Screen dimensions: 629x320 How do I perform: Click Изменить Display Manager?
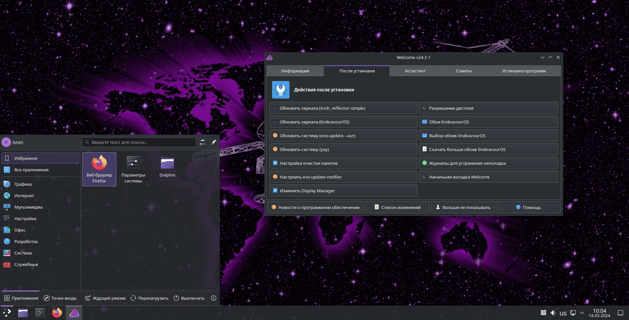[x=343, y=191]
